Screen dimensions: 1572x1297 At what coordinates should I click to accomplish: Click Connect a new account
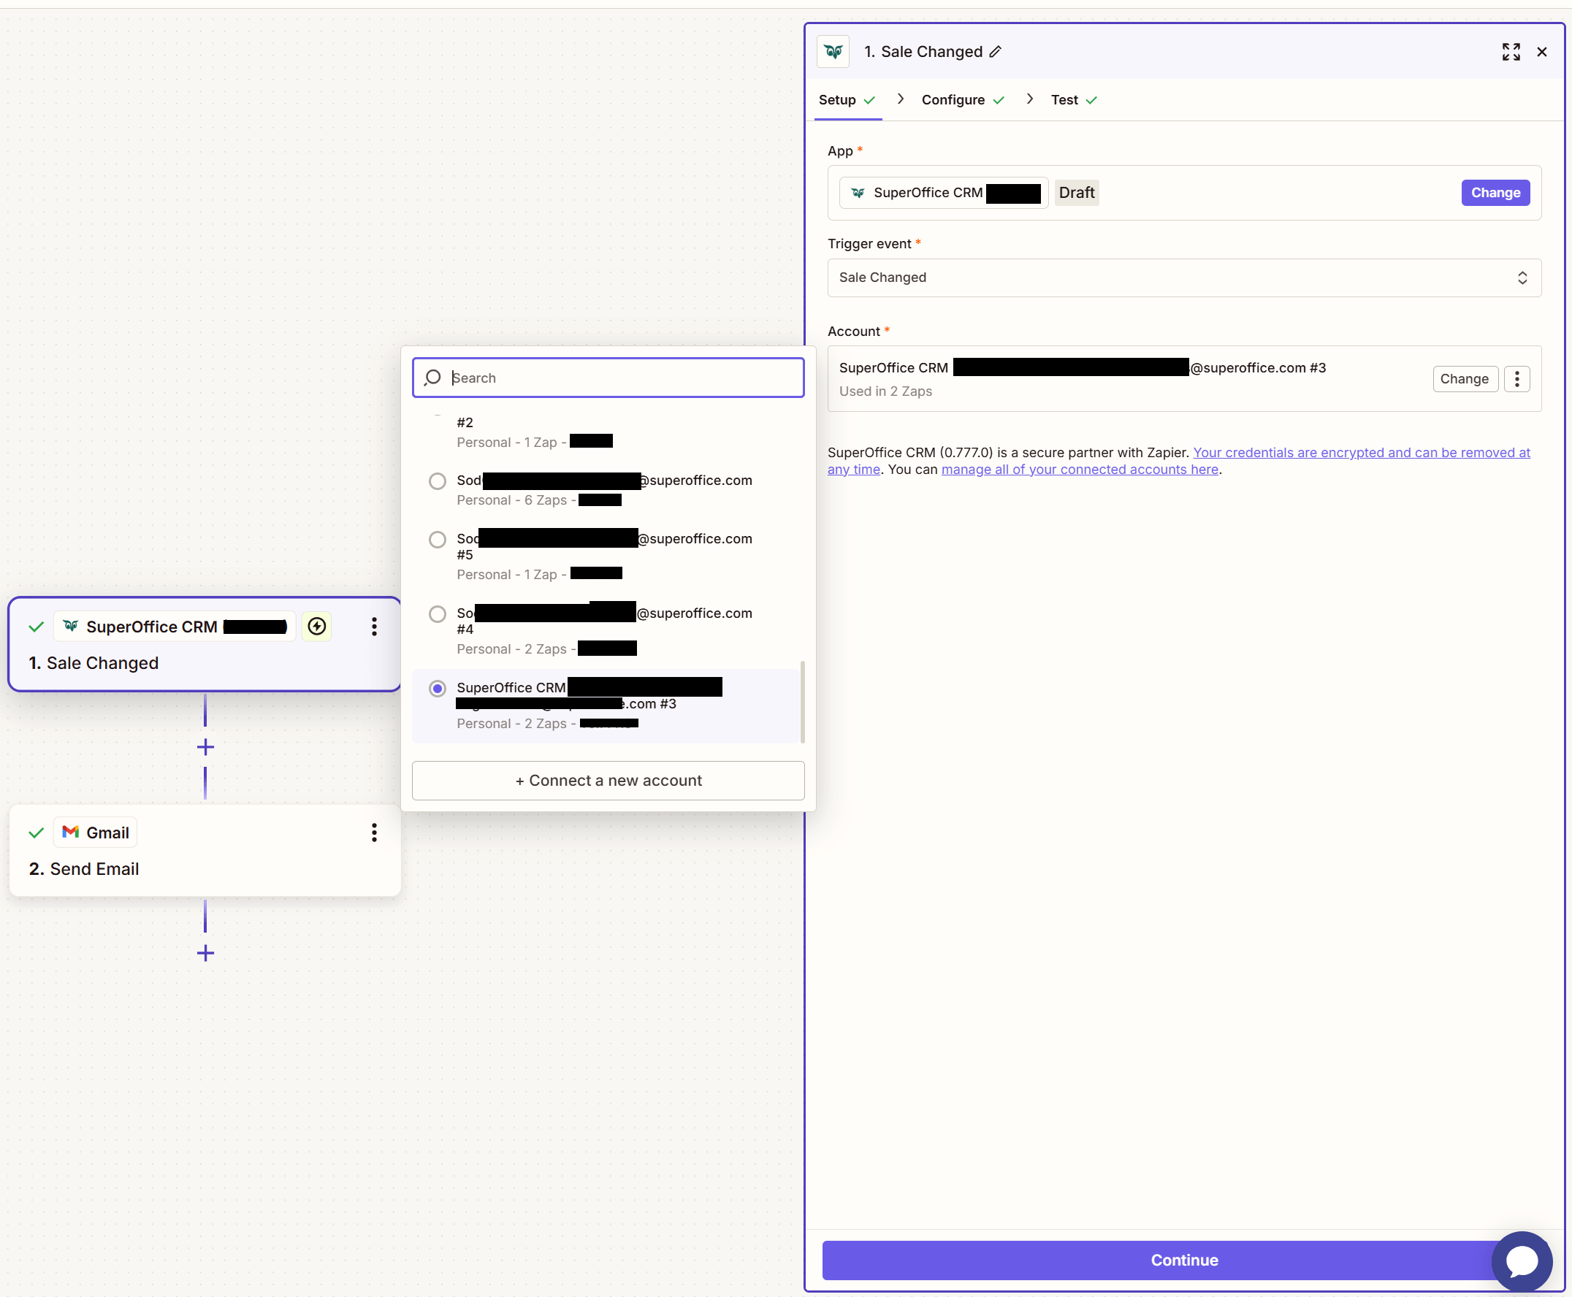pyautogui.click(x=608, y=780)
